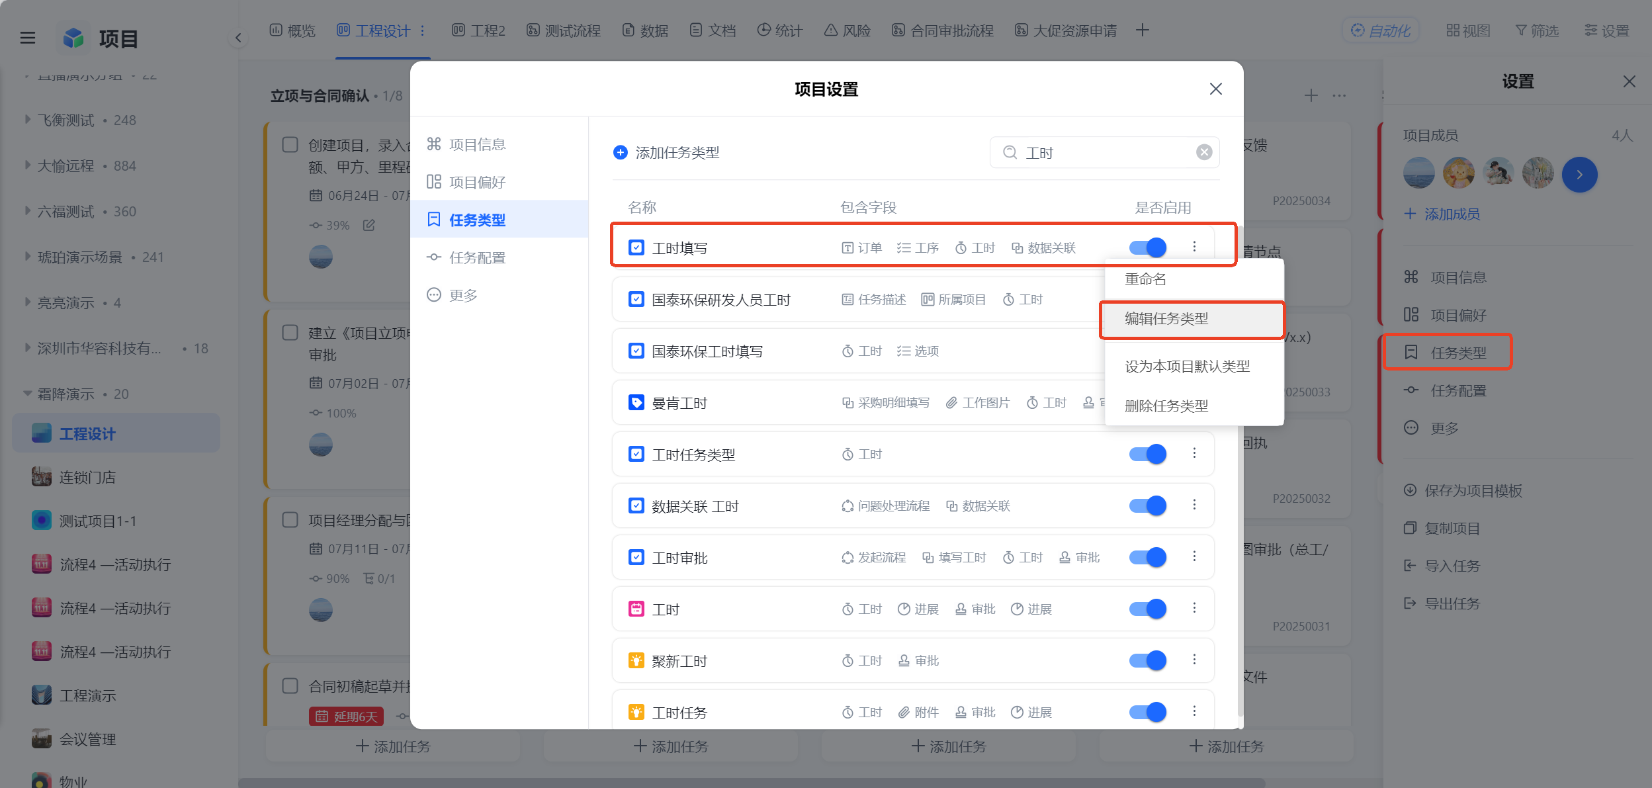Open more options for 工时审批 row
The image size is (1652, 788).
pyautogui.click(x=1194, y=556)
